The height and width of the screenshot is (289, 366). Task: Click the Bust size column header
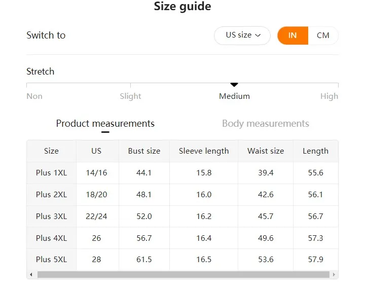click(144, 151)
